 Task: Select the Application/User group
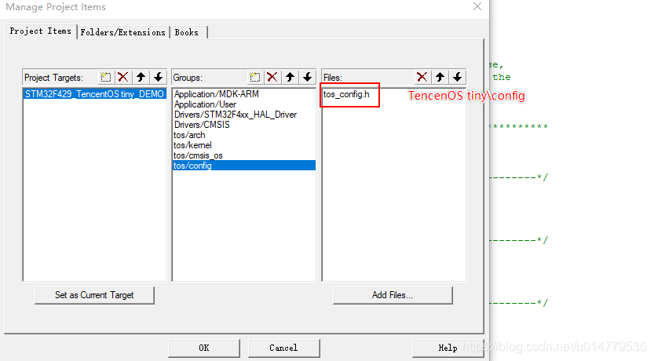point(243,104)
